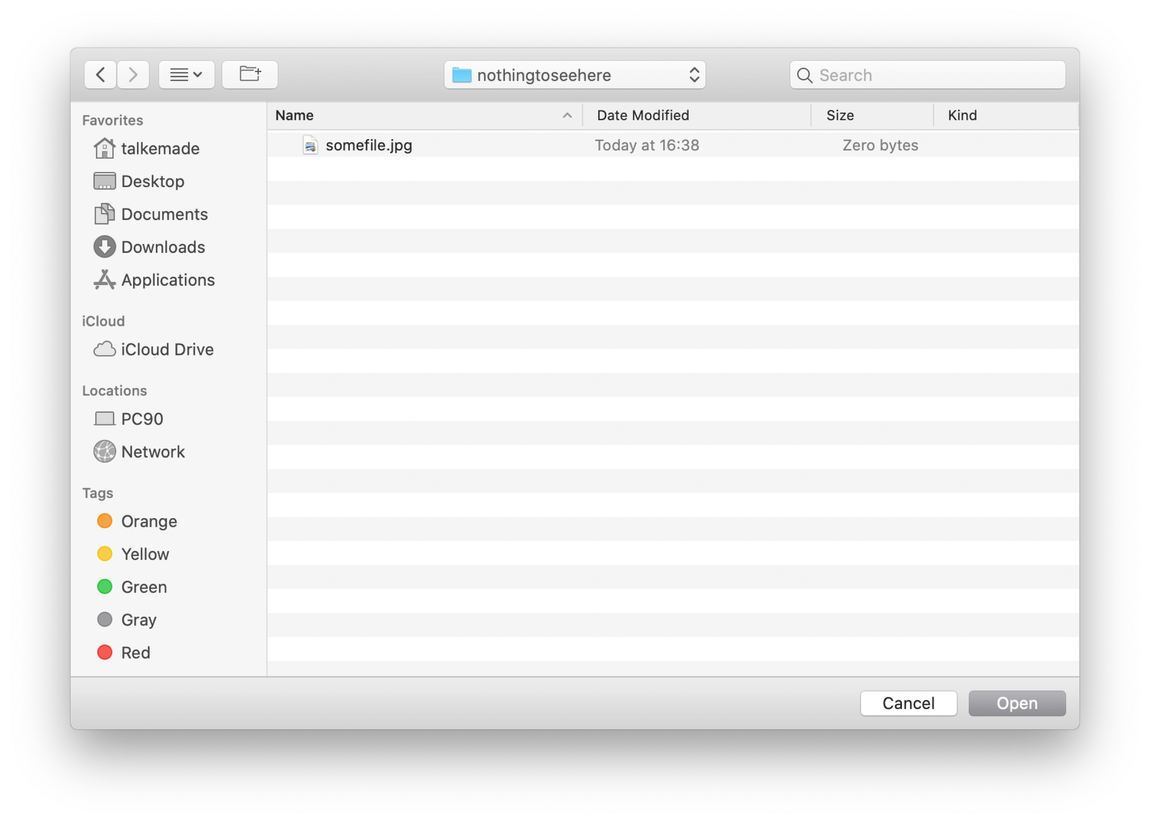Switch sorting to the Date Modified column
The image size is (1150, 822).
point(643,115)
